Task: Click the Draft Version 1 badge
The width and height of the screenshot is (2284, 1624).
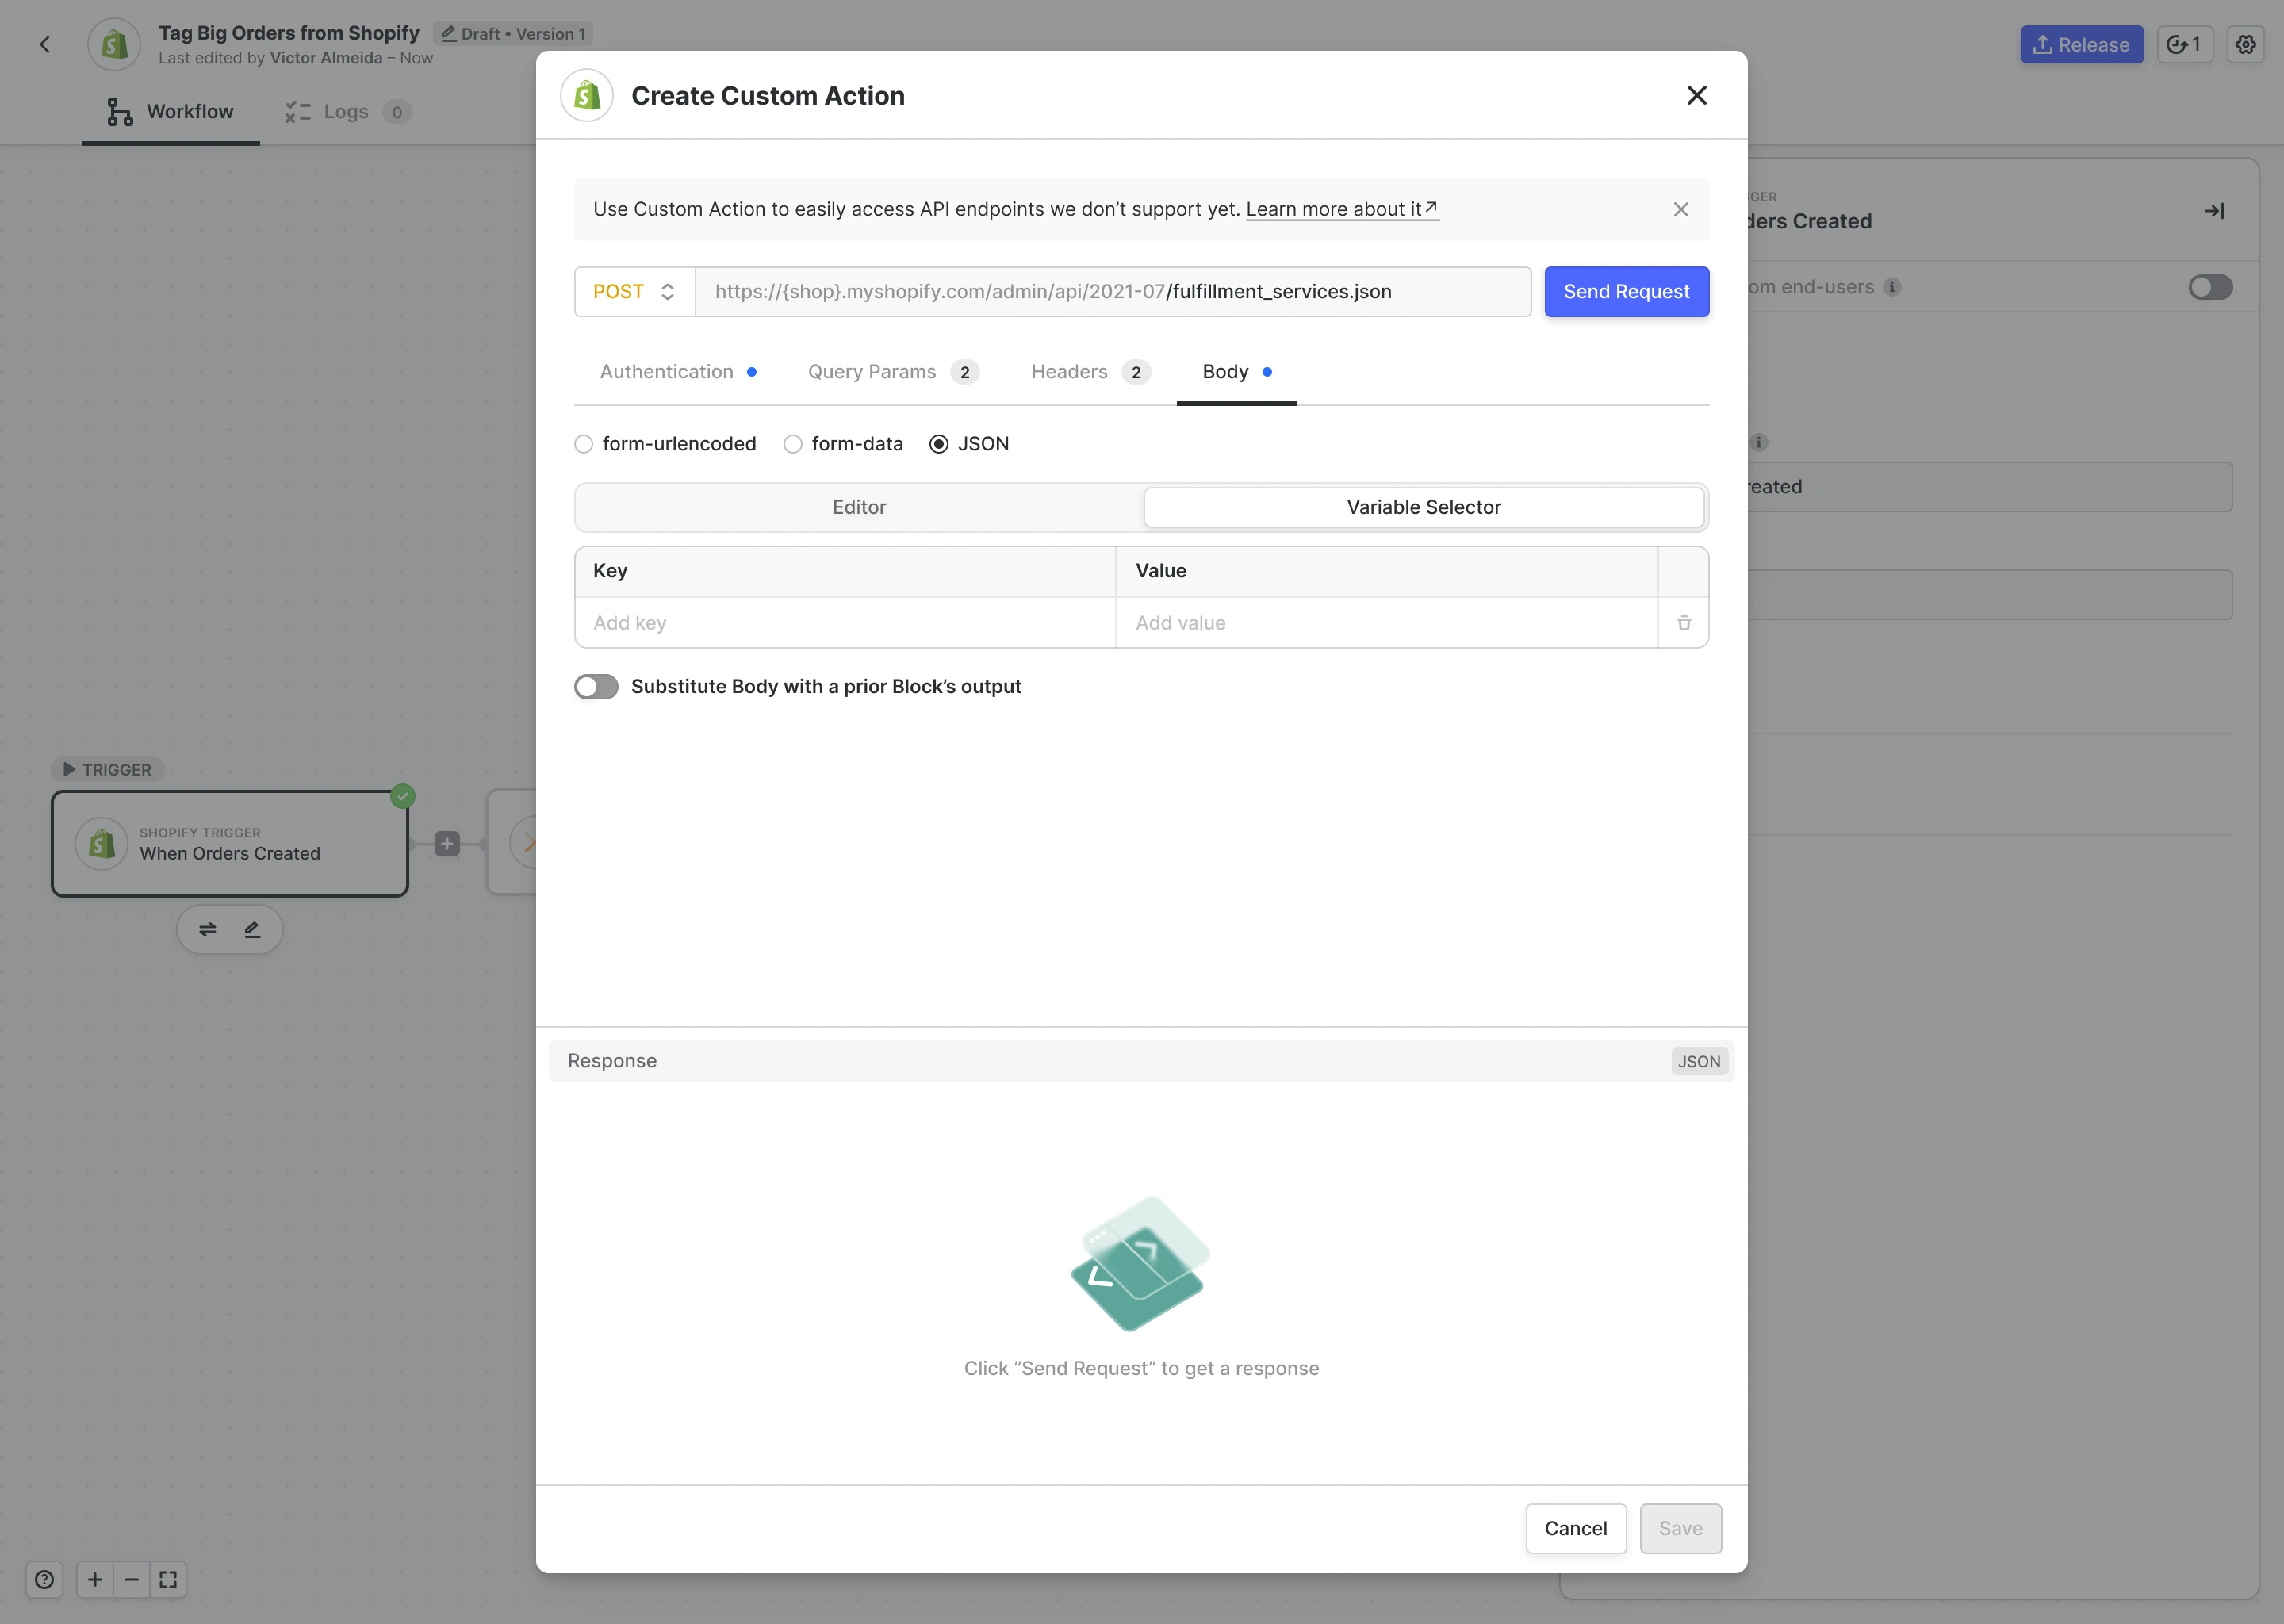Action: click(x=513, y=33)
